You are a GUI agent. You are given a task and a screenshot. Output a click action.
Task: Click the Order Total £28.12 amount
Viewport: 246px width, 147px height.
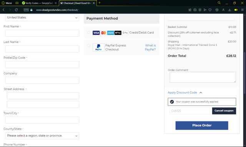tap(231, 56)
